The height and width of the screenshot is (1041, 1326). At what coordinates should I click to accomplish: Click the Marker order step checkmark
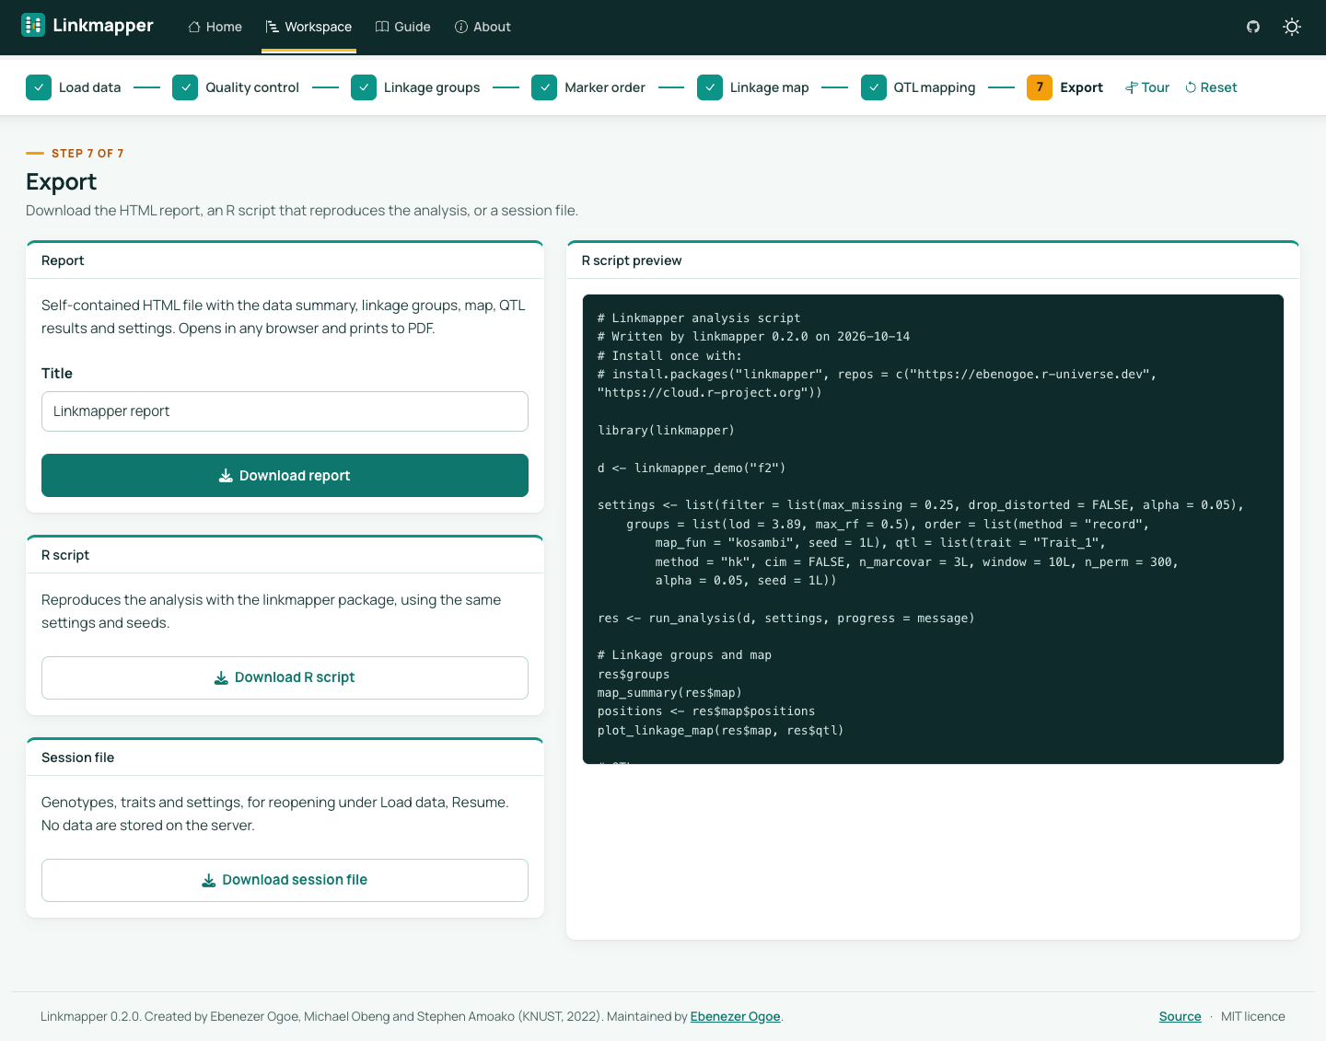pyautogui.click(x=544, y=87)
